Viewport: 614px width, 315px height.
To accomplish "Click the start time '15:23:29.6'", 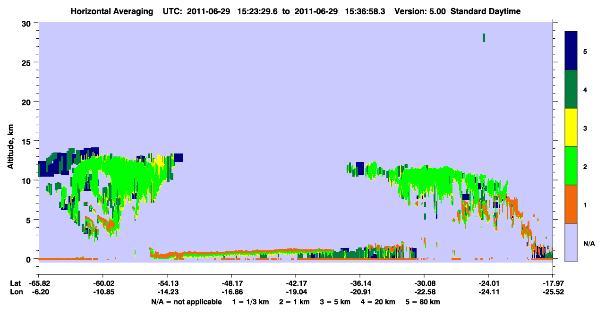I will [x=258, y=12].
